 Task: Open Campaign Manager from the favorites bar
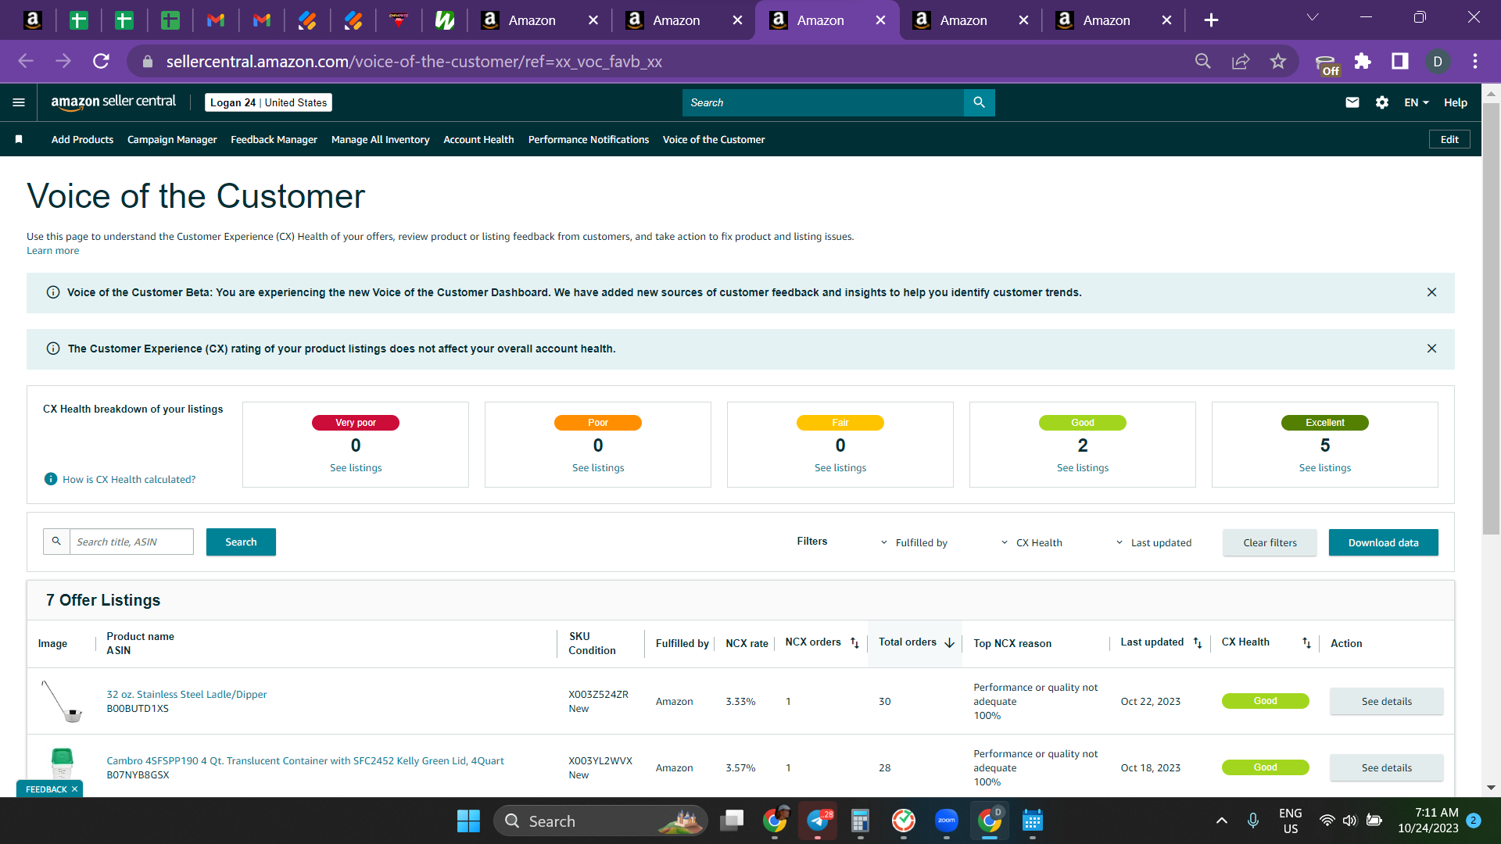pos(172,139)
